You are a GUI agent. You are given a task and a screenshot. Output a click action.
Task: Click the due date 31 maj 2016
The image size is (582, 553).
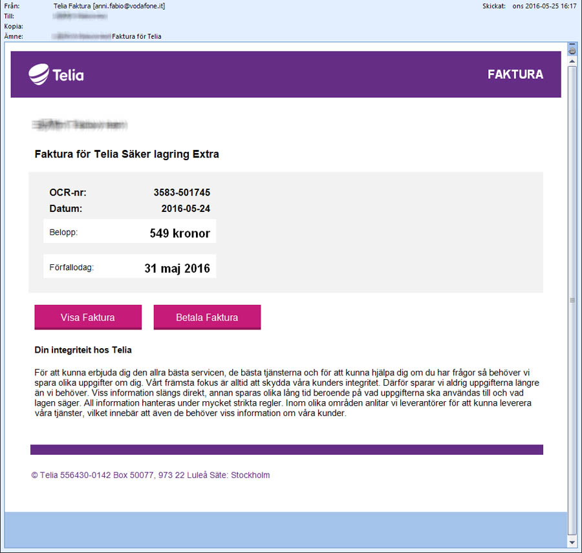click(x=177, y=268)
